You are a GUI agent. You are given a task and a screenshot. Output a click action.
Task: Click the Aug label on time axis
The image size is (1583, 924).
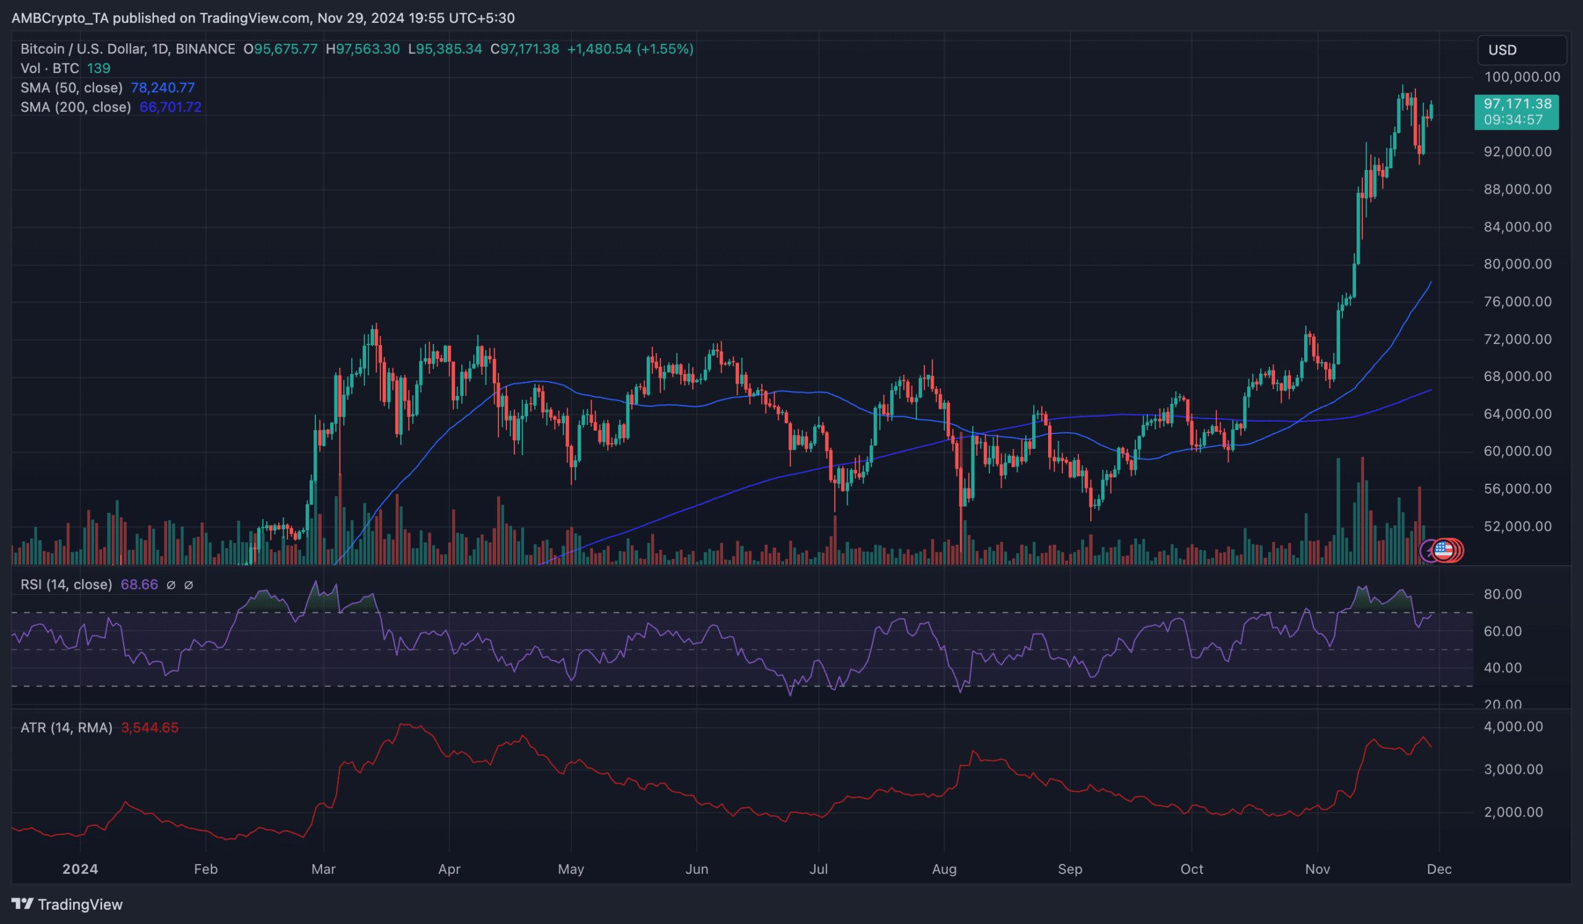coord(944,870)
